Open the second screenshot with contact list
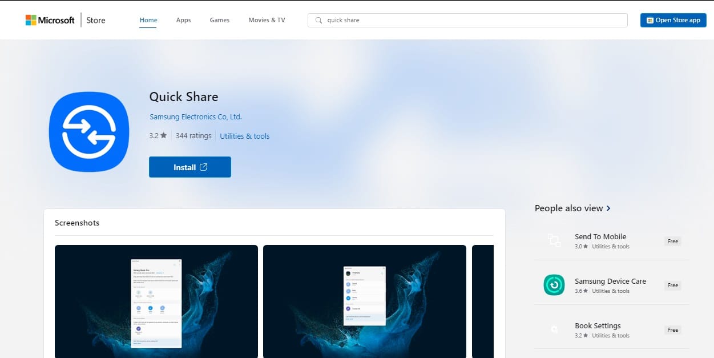 coord(365,301)
